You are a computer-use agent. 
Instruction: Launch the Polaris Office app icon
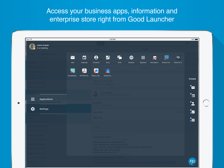96,71
